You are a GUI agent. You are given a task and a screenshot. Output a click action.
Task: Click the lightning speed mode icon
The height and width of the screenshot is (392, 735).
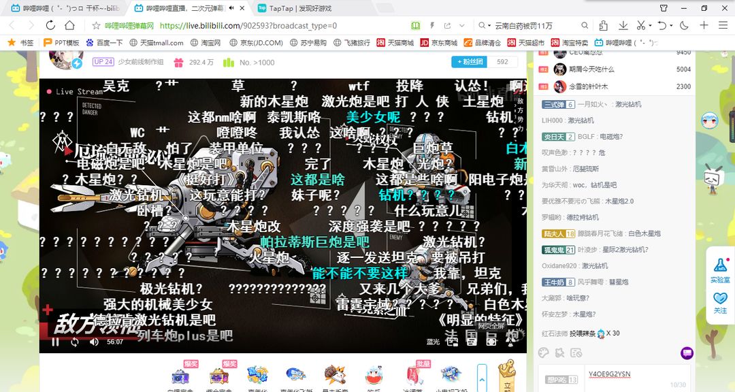point(432,25)
